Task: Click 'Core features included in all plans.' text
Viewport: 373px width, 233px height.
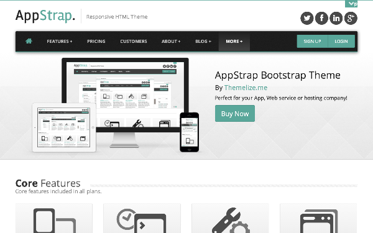Action: coord(58,191)
